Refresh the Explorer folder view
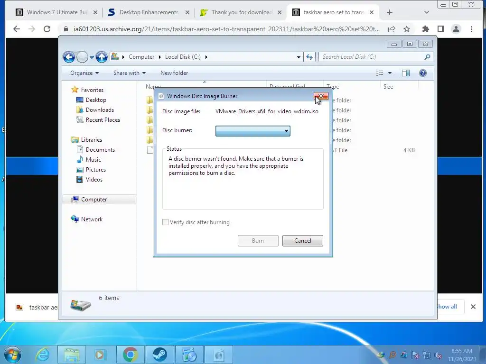 pyautogui.click(x=309, y=57)
